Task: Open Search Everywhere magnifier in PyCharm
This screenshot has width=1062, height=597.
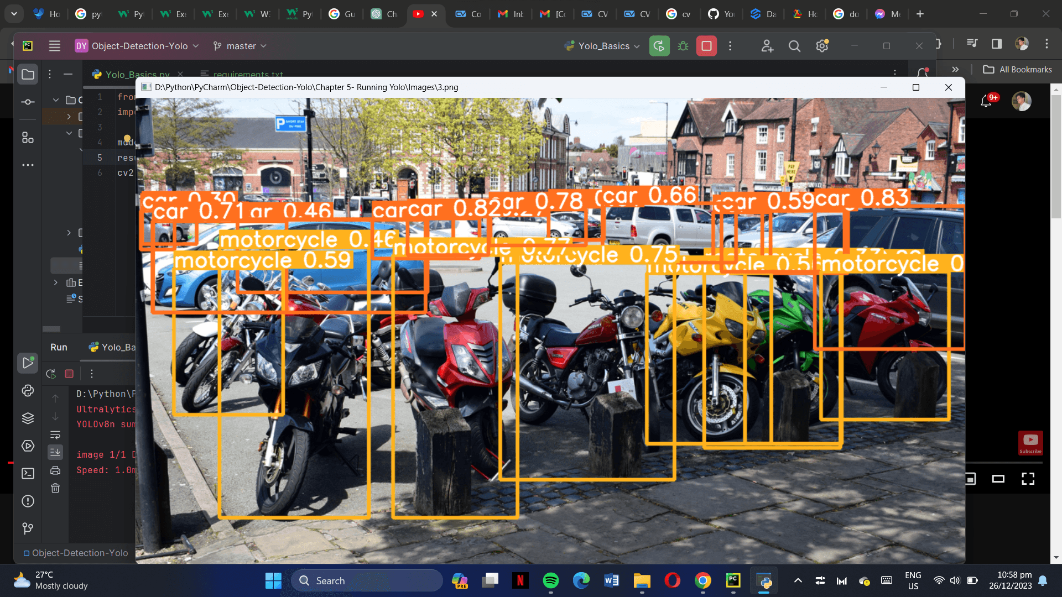Action: click(x=794, y=46)
